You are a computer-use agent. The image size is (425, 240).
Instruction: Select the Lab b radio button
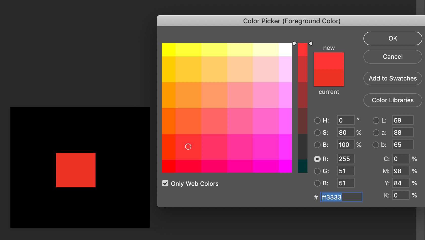(376, 145)
